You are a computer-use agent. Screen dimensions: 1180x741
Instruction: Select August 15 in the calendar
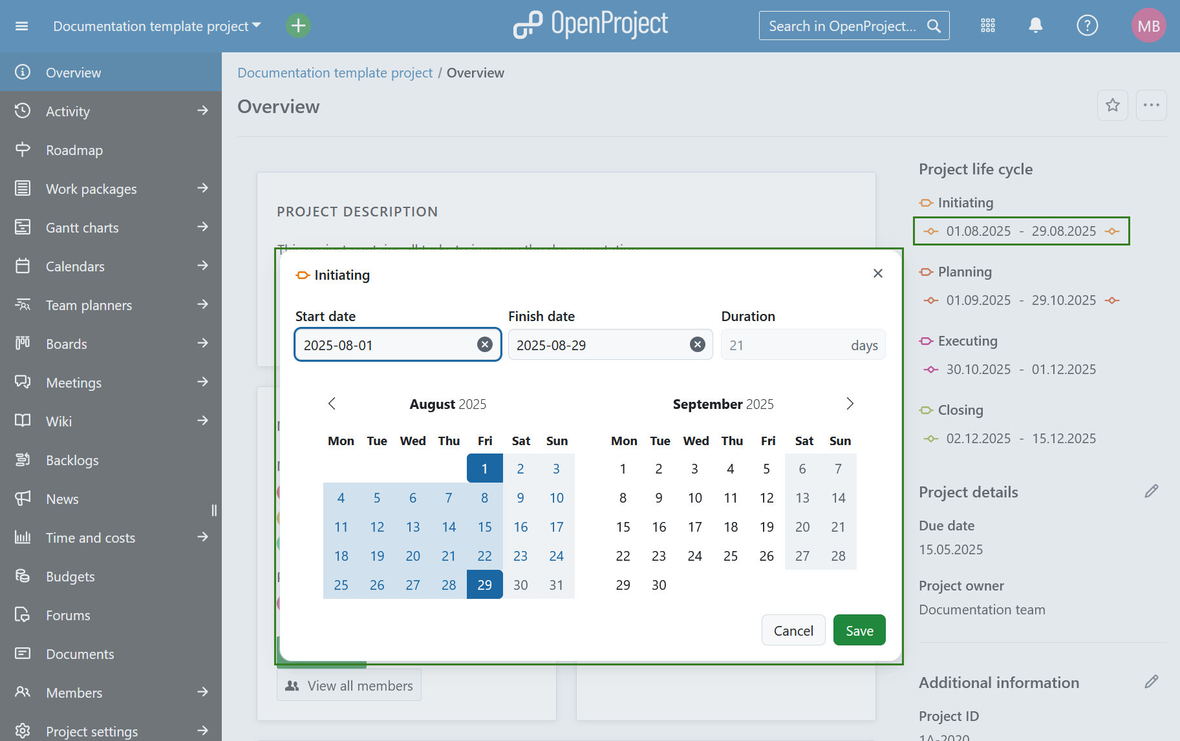tap(484, 527)
